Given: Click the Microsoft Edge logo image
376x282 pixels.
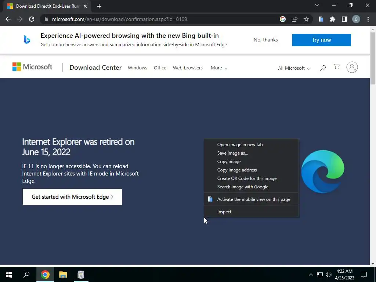Looking at the screenshot, I should (322, 171).
